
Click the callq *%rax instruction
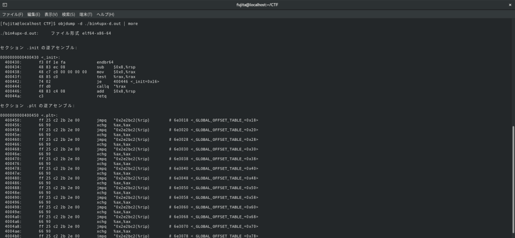[111, 86]
